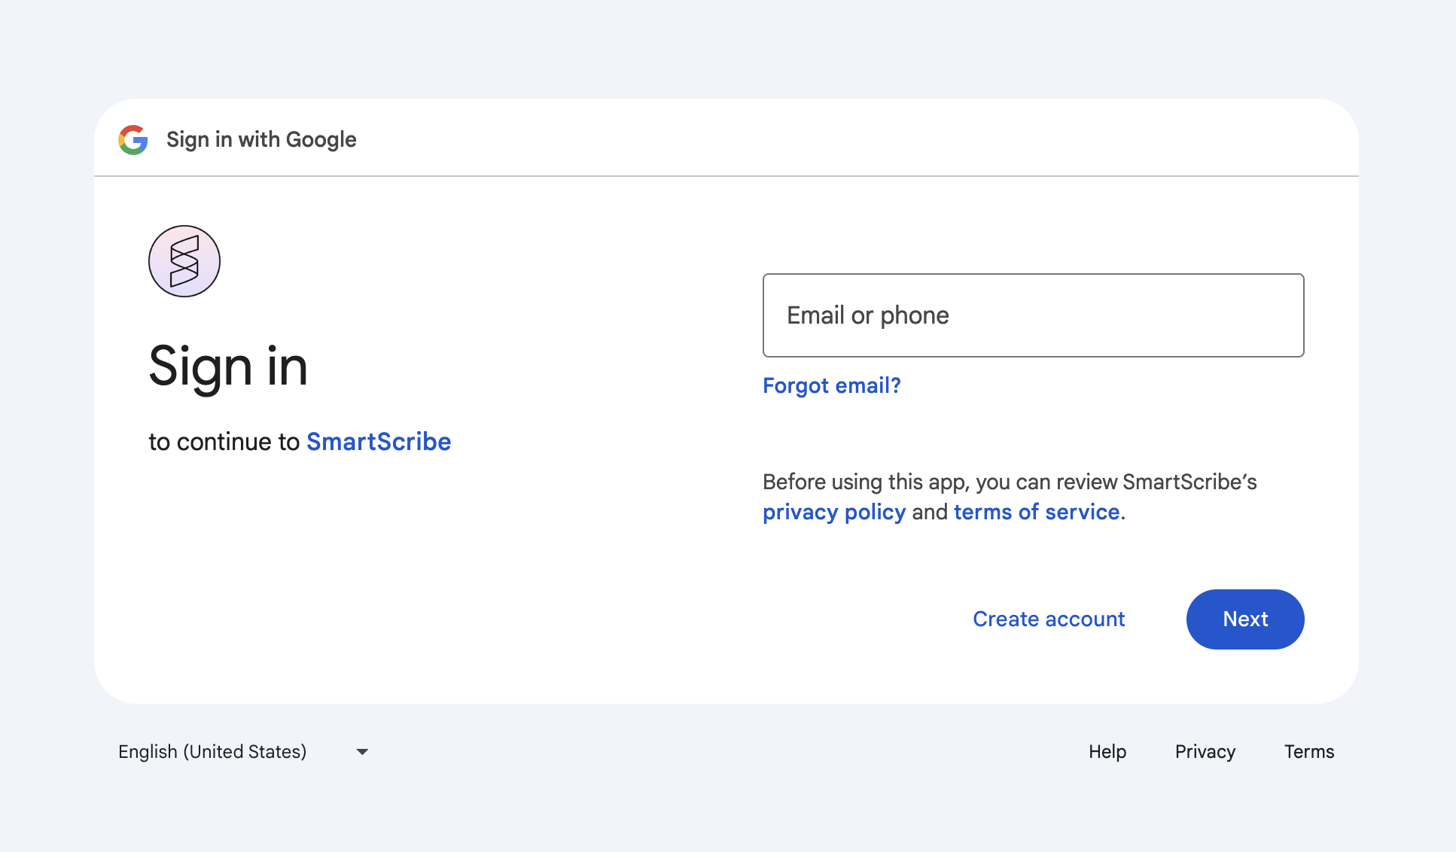The image size is (1456, 852).
Task: Open the Privacy footer link
Action: (1205, 752)
